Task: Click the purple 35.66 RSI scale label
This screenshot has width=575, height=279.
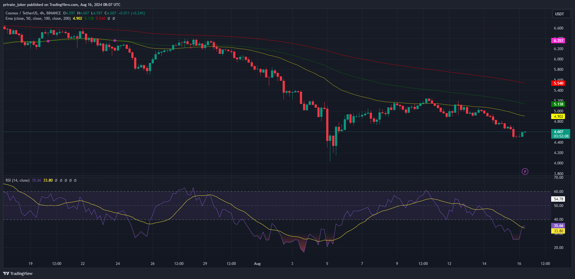Action: click(558, 225)
